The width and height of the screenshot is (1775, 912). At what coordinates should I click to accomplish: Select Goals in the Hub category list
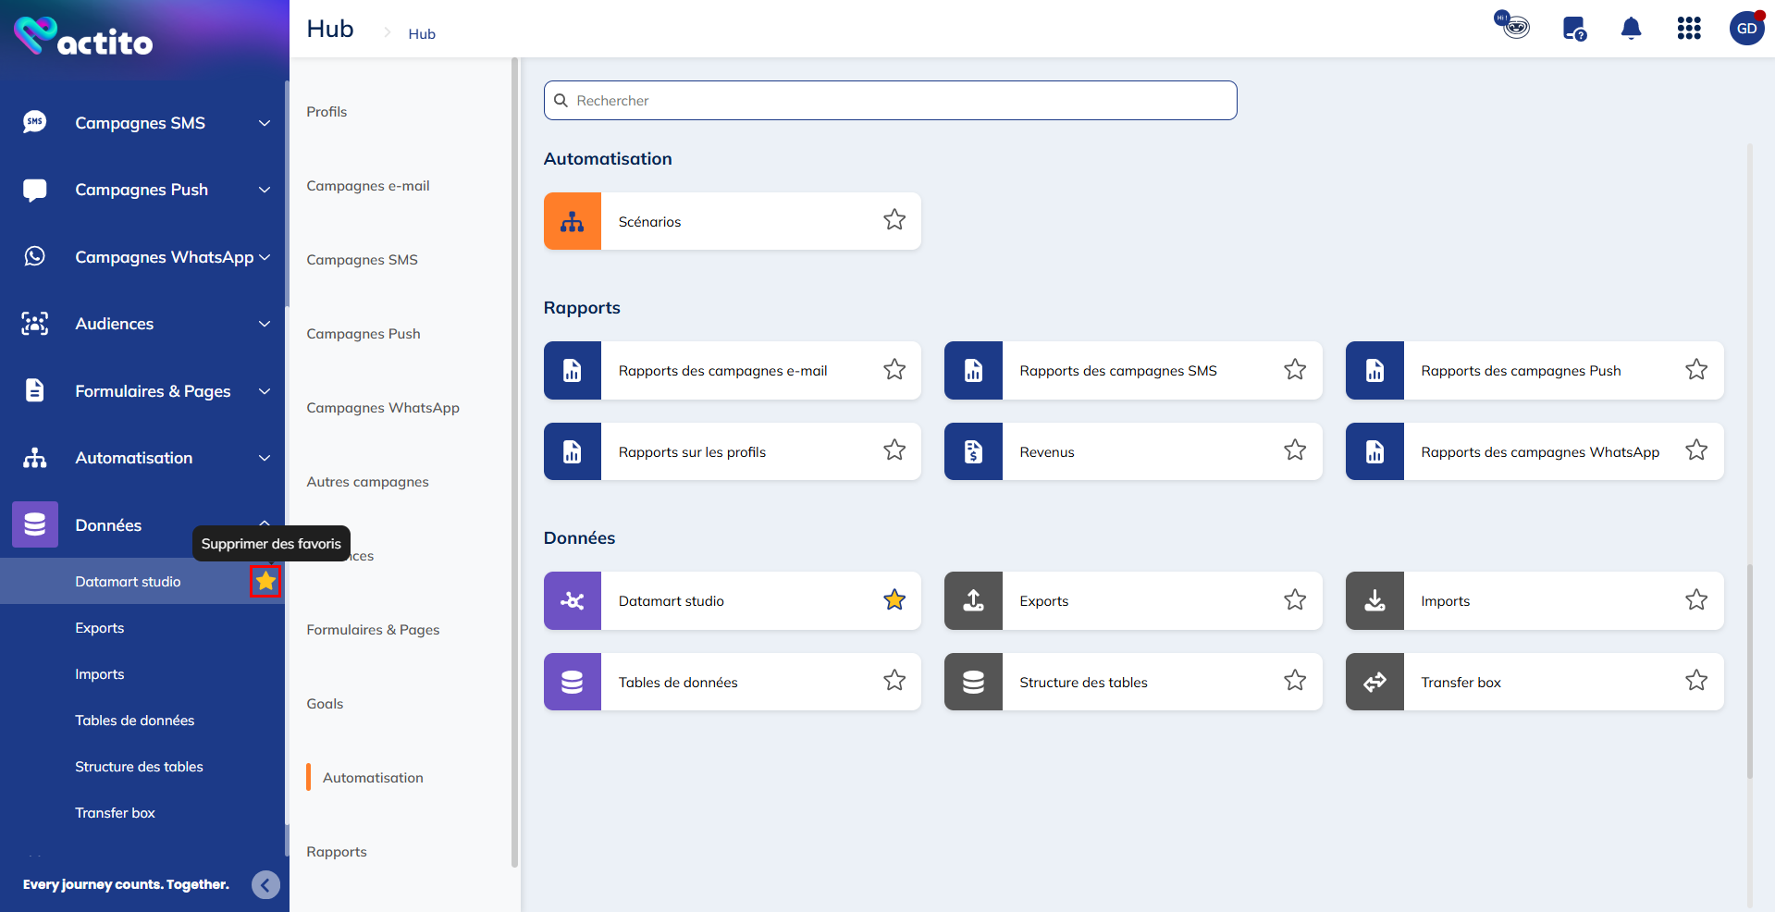(x=325, y=704)
